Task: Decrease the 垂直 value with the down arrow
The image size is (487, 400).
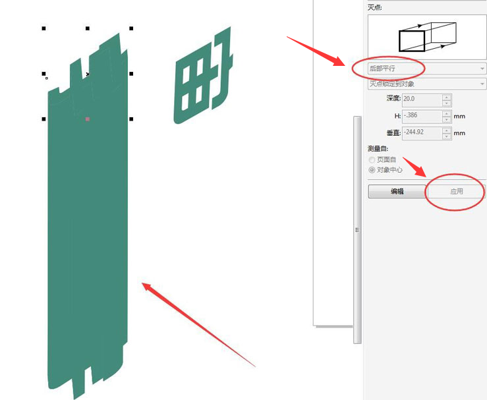Action: 447,136
